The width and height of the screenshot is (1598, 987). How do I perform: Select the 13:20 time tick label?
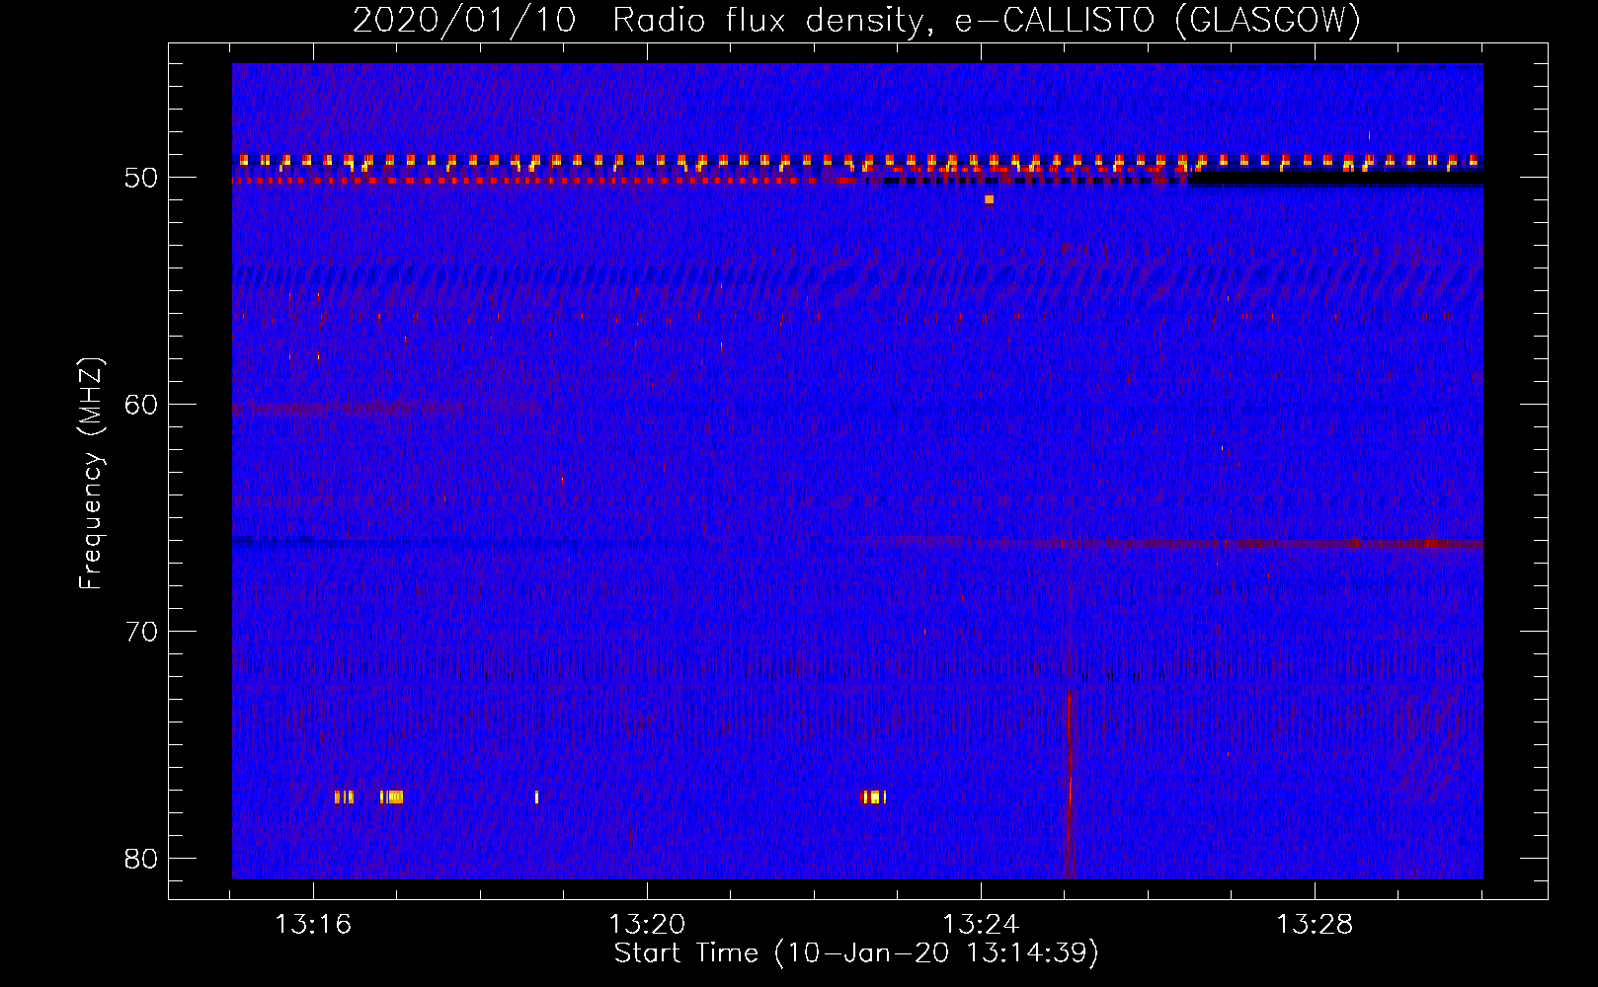click(647, 925)
